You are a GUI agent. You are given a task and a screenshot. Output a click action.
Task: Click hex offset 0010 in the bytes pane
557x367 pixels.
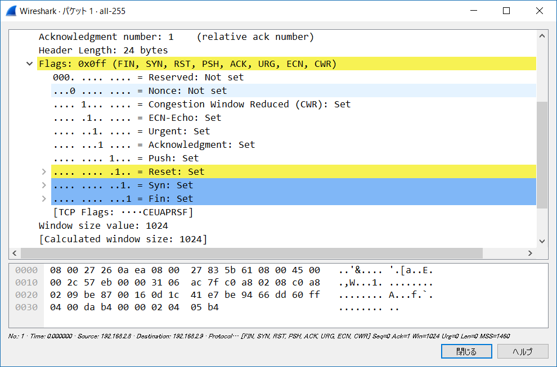(x=26, y=283)
